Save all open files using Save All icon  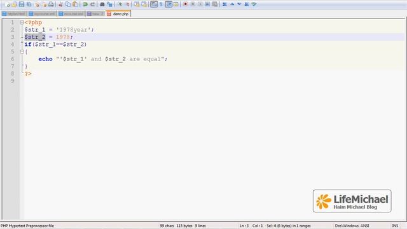click(29, 4)
